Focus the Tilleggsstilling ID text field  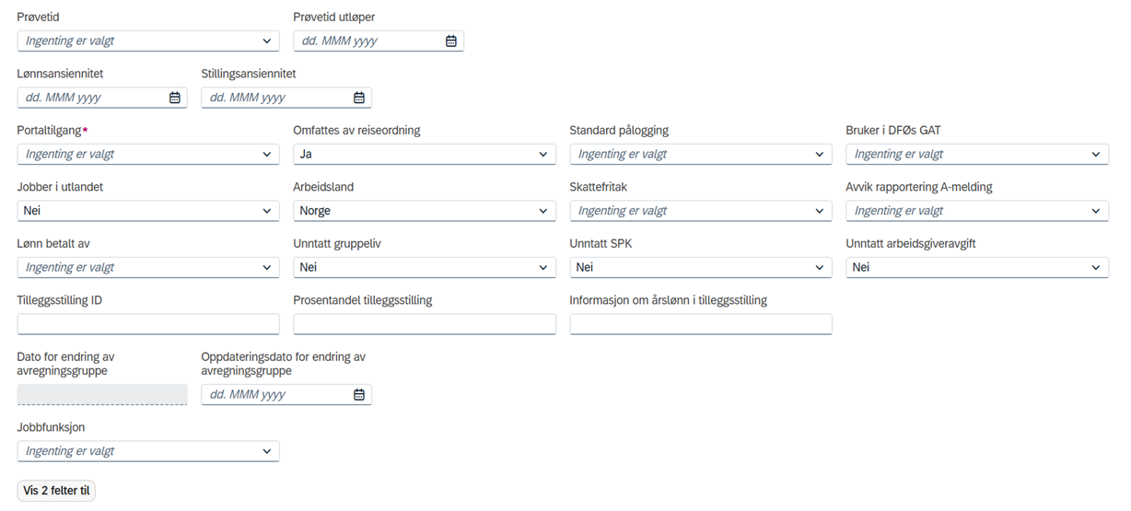tap(148, 324)
